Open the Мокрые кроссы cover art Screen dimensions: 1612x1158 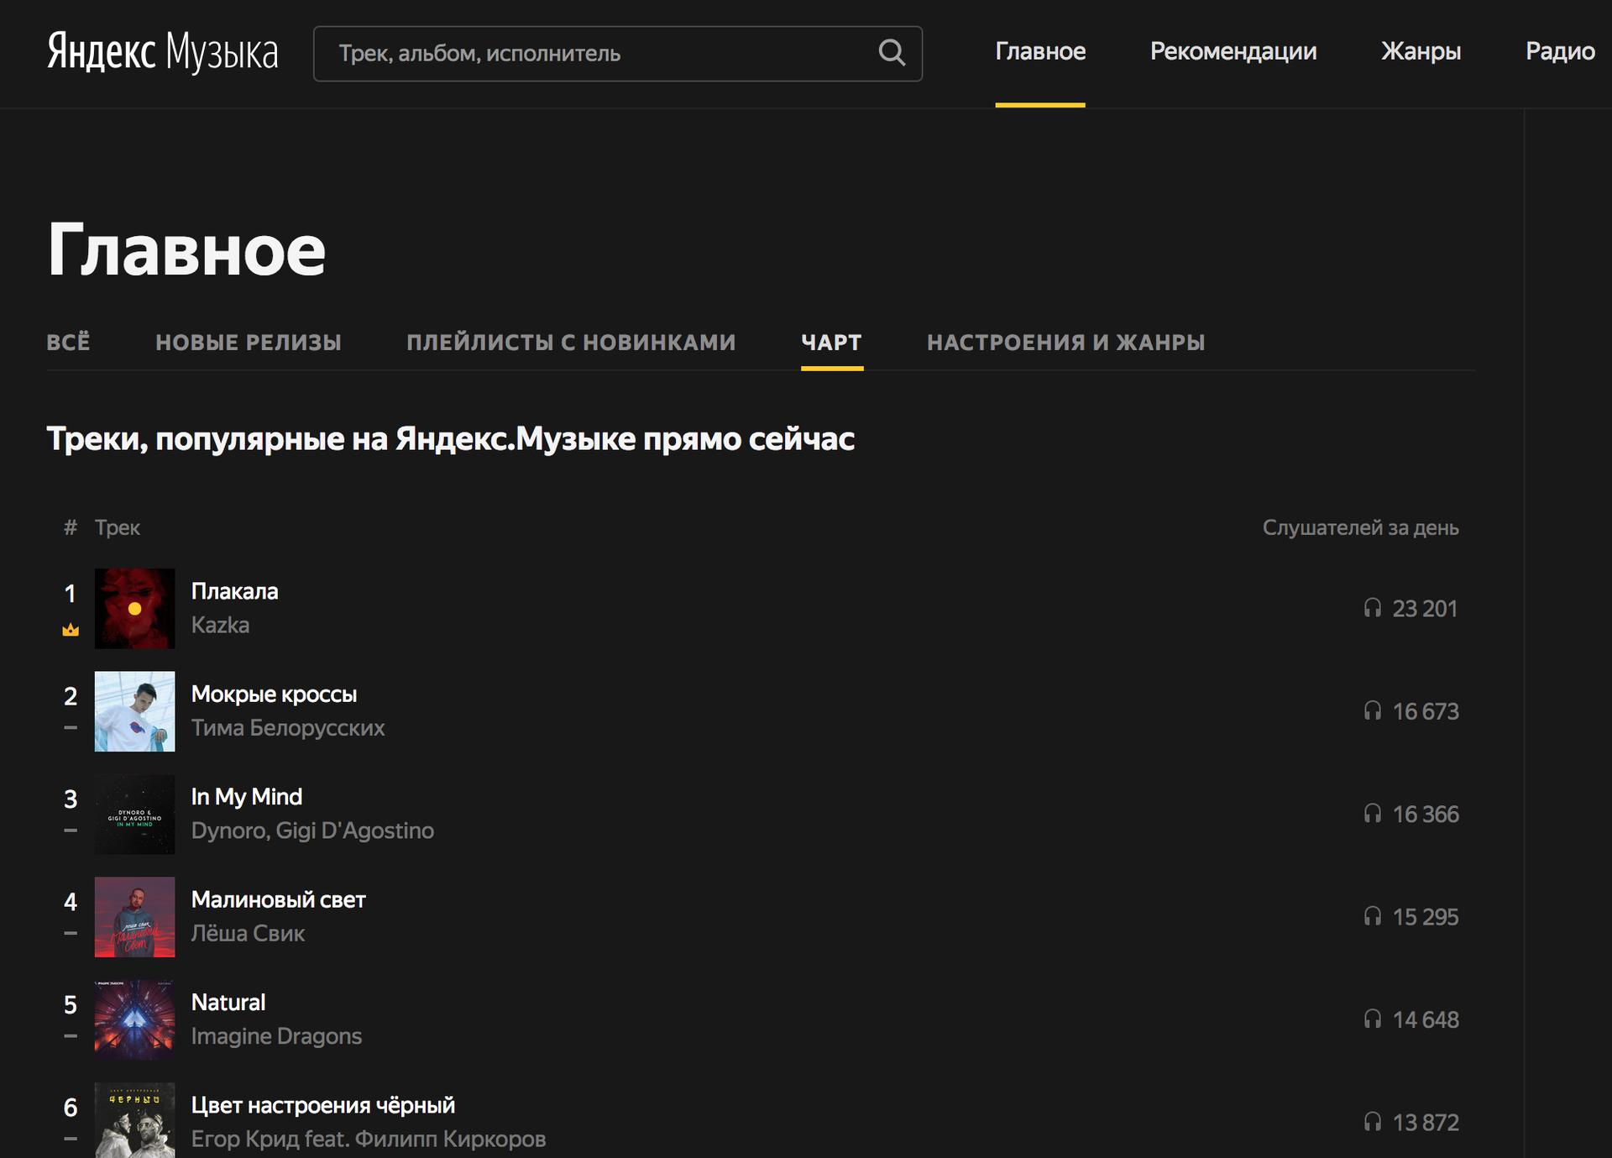134,711
